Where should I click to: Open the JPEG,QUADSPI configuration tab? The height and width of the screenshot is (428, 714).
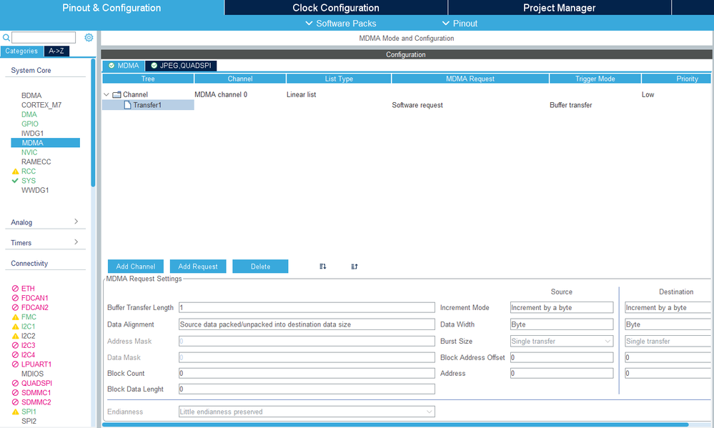tap(182, 66)
